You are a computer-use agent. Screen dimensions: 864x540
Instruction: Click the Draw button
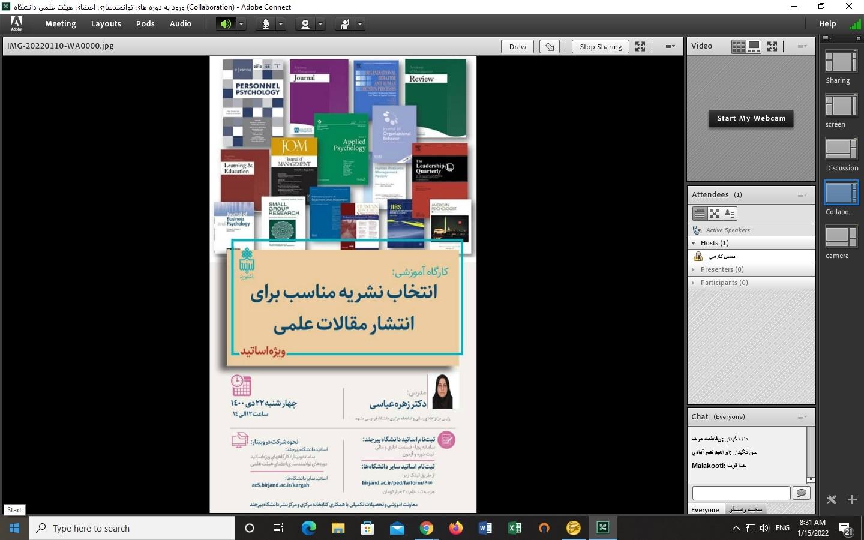click(517, 46)
